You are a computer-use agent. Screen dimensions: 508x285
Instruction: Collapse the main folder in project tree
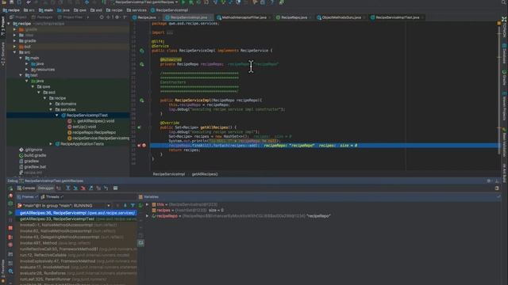21,58
